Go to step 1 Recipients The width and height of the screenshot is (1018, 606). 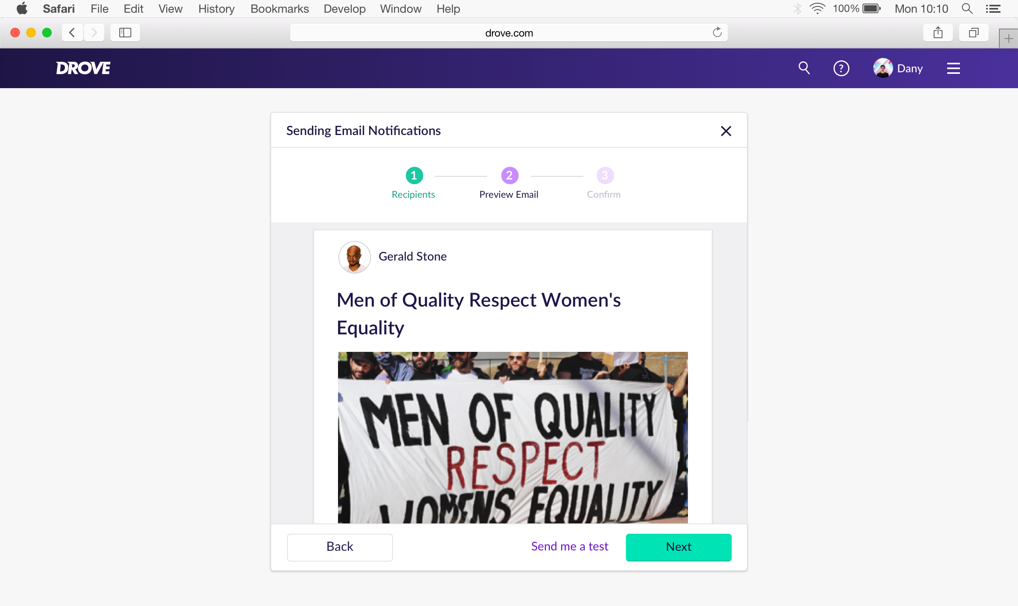(414, 176)
